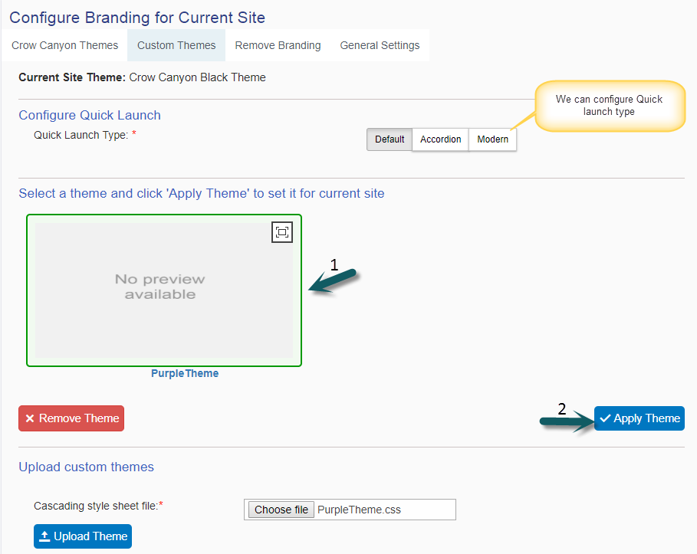The width and height of the screenshot is (697, 554).
Task: Click the checkmark icon on Apply Theme
Action: (x=605, y=418)
